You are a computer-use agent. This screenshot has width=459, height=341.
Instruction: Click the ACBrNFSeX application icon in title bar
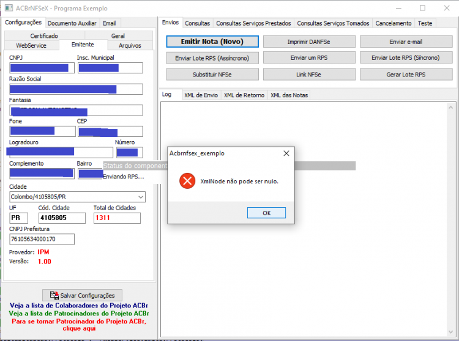(x=9, y=8)
